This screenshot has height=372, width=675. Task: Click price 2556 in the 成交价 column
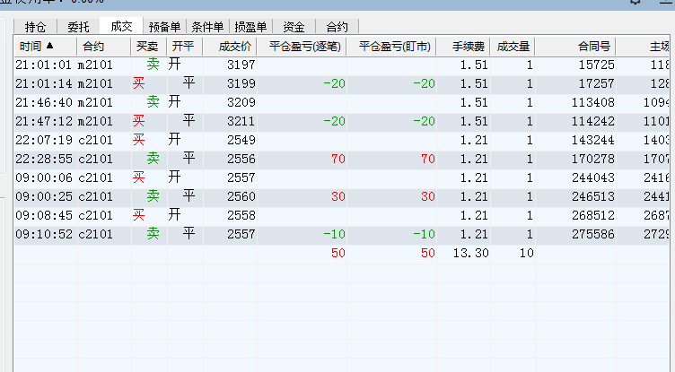click(x=241, y=160)
